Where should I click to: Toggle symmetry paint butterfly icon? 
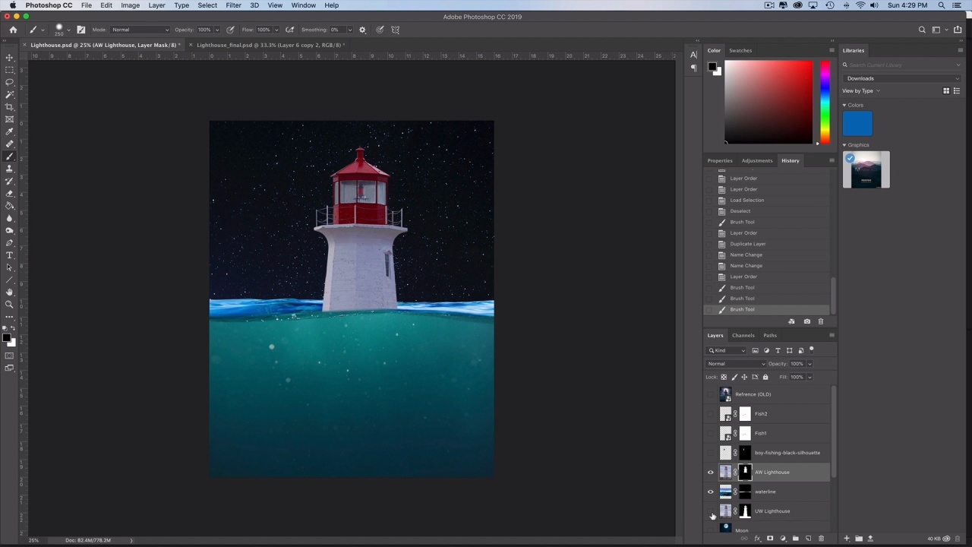(x=396, y=30)
